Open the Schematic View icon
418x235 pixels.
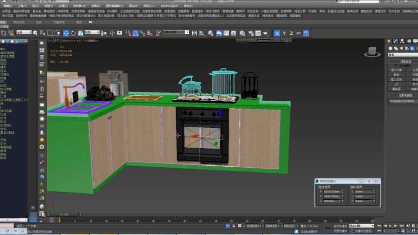(x=234, y=33)
